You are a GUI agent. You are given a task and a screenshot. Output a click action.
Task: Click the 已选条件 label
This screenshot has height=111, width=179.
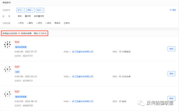6,10
